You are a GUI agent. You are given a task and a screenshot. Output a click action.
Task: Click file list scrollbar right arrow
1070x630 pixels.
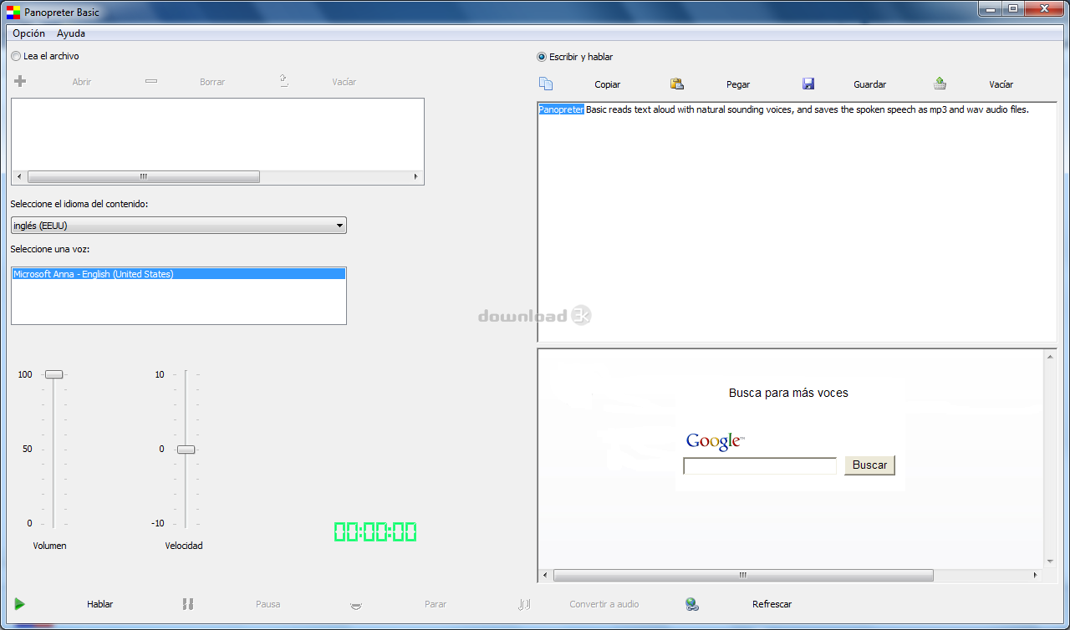(415, 177)
